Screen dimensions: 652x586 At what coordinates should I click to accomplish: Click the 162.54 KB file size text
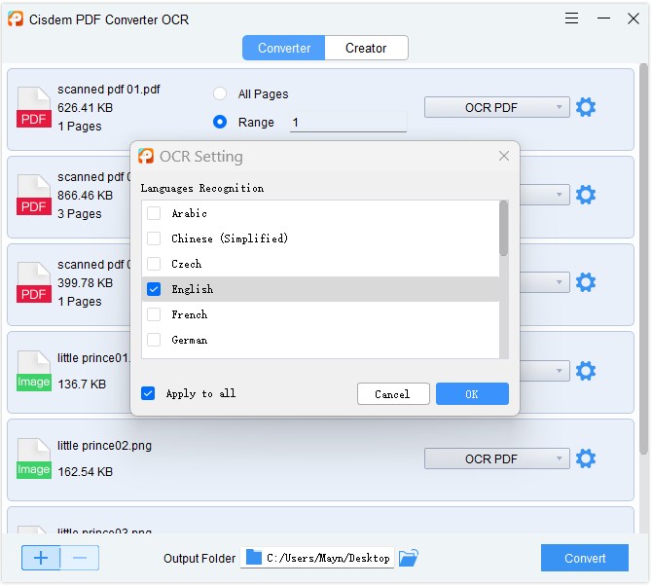pos(86,472)
